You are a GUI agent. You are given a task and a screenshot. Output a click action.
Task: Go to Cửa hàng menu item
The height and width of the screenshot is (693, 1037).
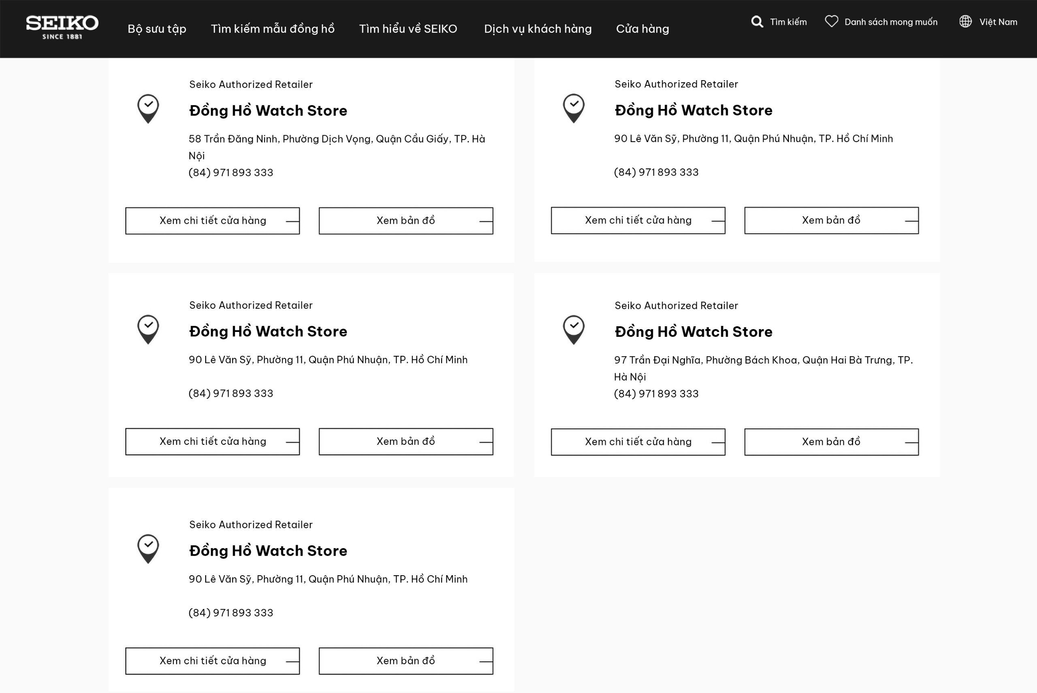point(642,29)
